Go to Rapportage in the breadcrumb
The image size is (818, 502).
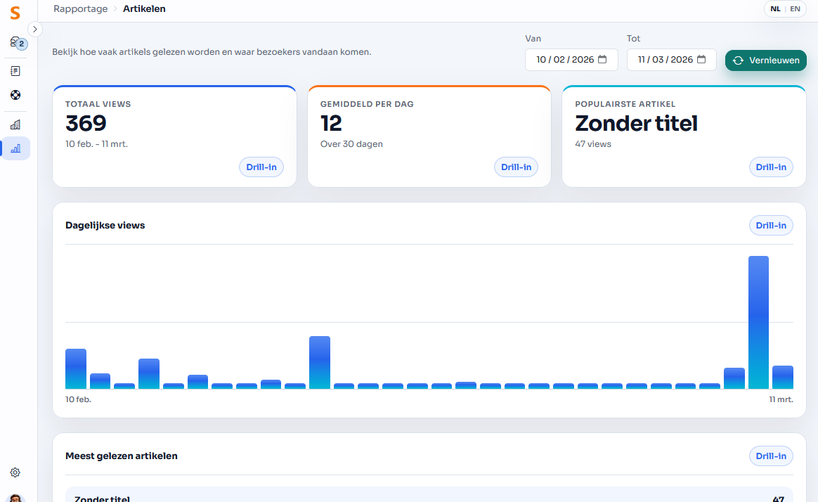point(81,9)
